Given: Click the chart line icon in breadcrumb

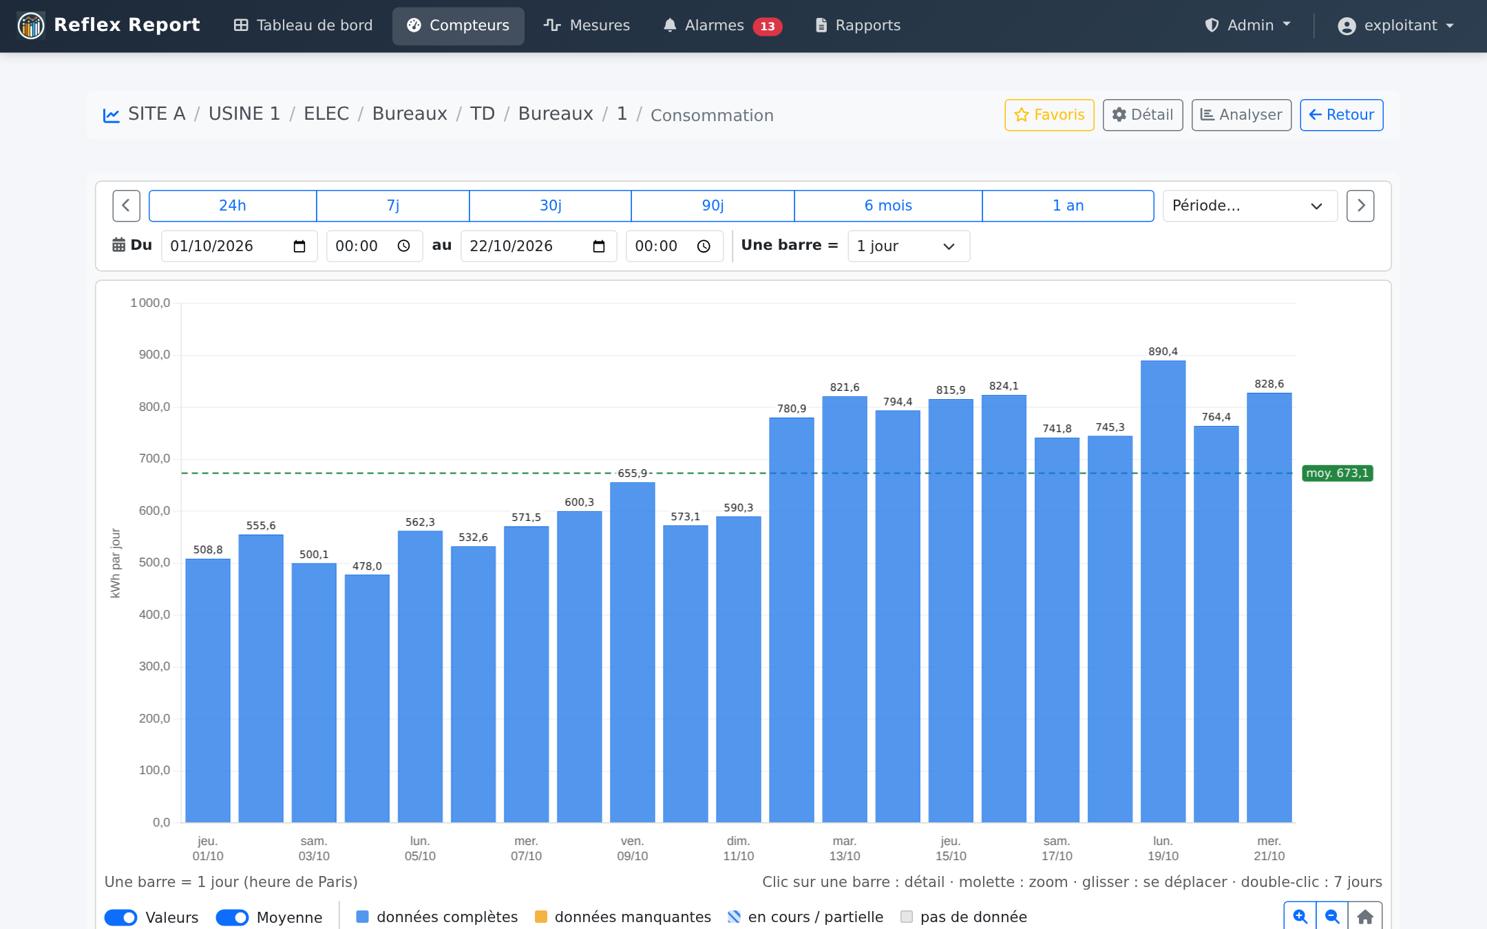Looking at the screenshot, I should (112, 115).
